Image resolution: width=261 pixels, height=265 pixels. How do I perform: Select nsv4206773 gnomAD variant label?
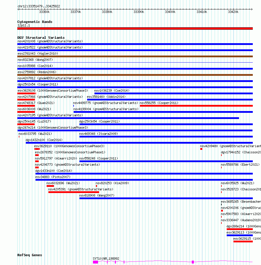coord(67,165)
